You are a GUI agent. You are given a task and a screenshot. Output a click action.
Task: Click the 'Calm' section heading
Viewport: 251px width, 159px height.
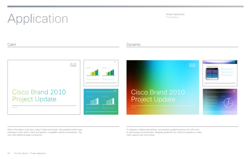(x=12, y=45)
